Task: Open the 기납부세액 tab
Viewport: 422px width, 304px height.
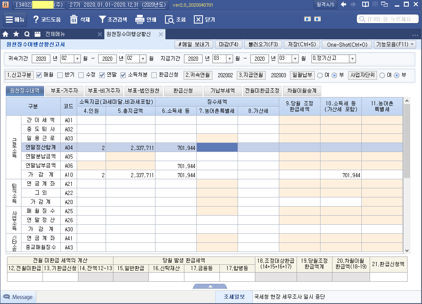Action: point(223,91)
